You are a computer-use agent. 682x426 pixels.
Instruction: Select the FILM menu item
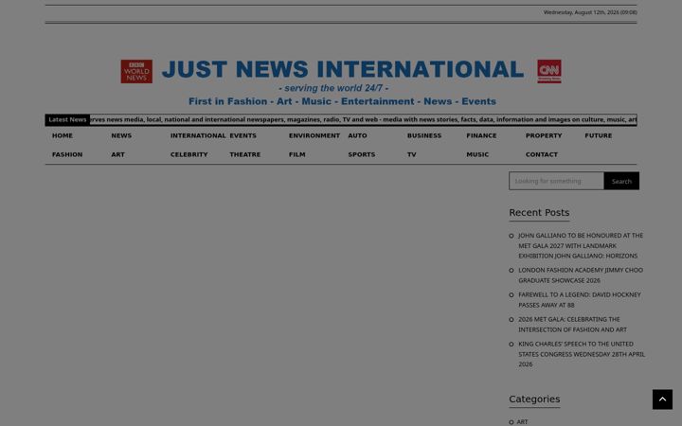(x=296, y=154)
